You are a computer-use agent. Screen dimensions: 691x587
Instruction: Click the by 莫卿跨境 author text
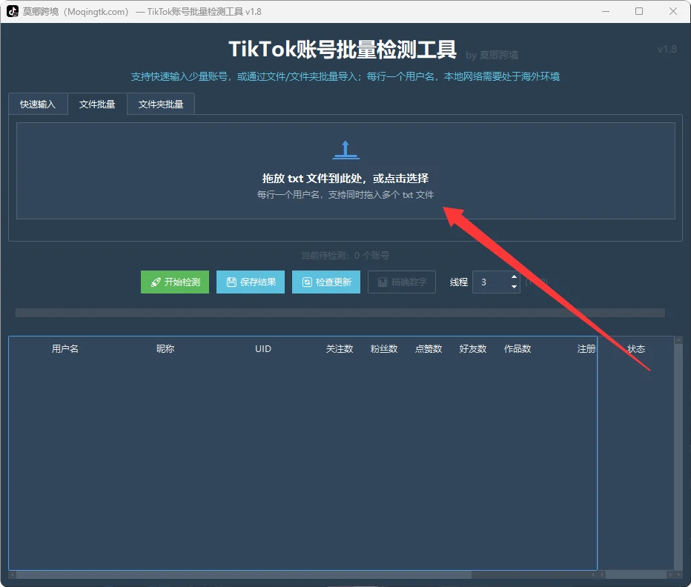pos(492,55)
